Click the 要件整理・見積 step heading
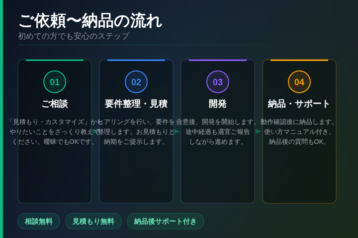 [x=136, y=104]
